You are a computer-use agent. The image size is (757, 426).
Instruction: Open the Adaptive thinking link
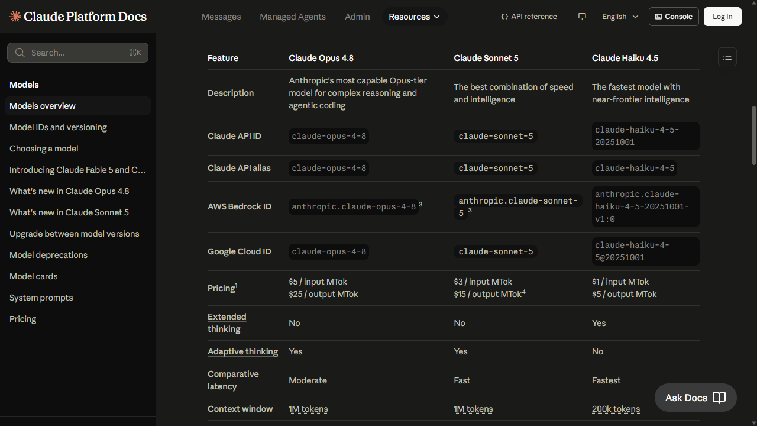[242, 351]
